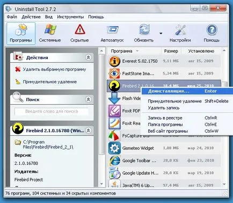Image resolution: width=233 pixels, height=203 pixels.
Task: Click the Google Update Helper disc icon
Action: (114, 173)
